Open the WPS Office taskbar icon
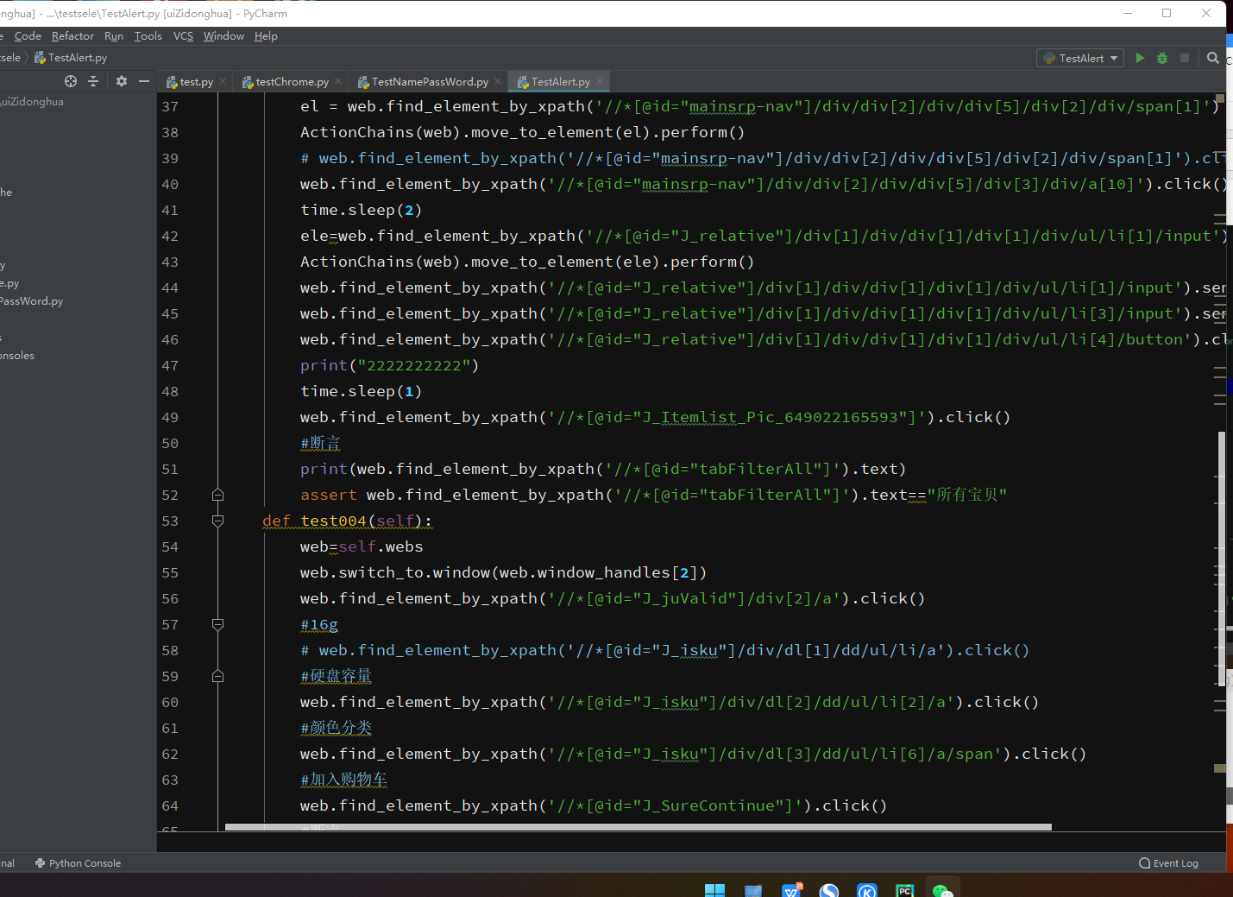The height and width of the screenshot is (897, 1233). [791, 890]
